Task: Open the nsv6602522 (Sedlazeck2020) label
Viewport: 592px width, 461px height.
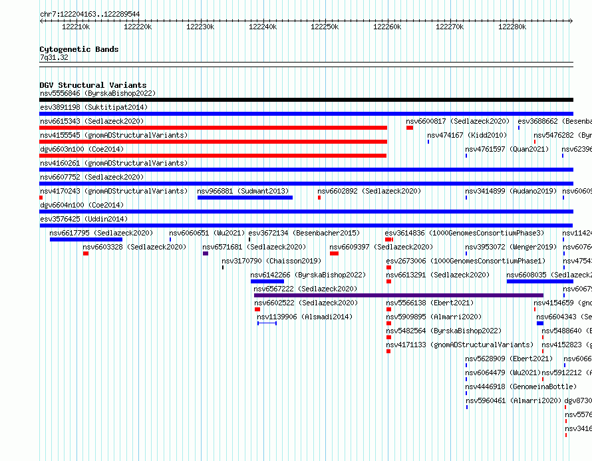Action: point(306,303)
